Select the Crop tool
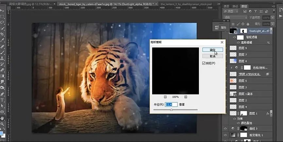Image resolution: width=283 pixels, height=142 pixels. pos(2,34)
